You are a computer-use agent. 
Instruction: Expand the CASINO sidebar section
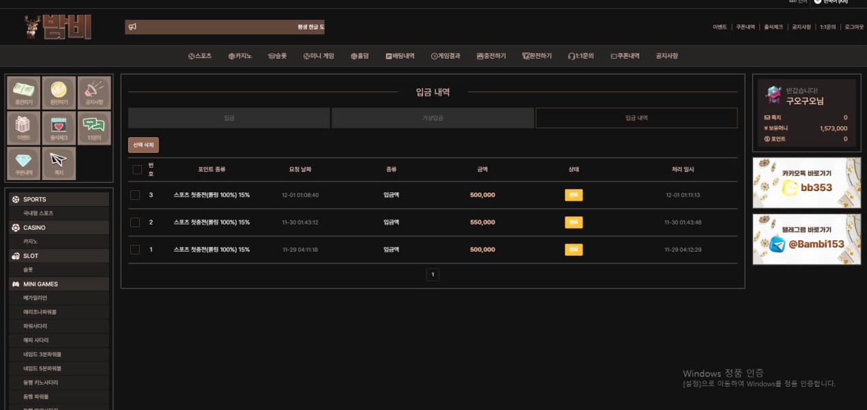point(59,228)
